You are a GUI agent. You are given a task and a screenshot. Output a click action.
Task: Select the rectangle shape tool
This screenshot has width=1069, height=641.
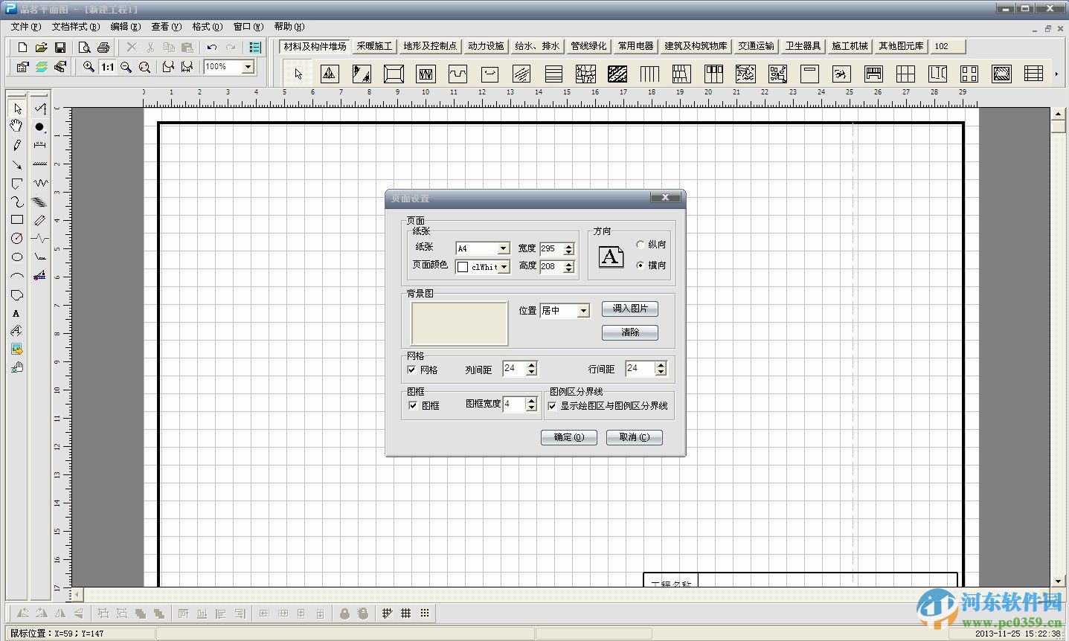pos(16,220)
